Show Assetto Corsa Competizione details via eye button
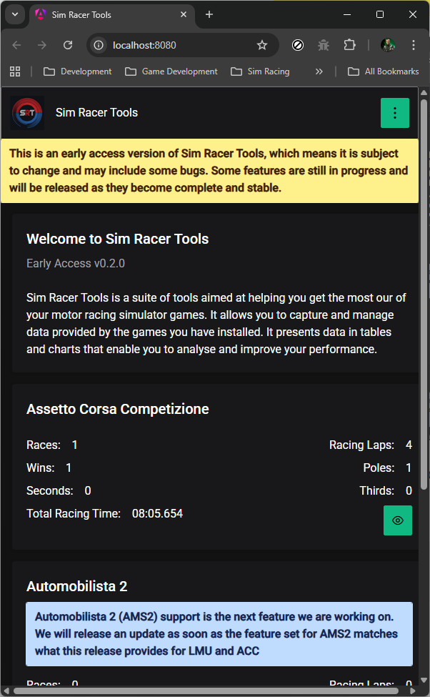 (x=398, y=520)
